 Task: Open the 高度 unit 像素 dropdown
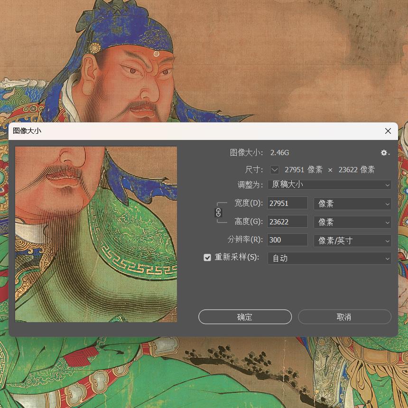click(352, 222)
